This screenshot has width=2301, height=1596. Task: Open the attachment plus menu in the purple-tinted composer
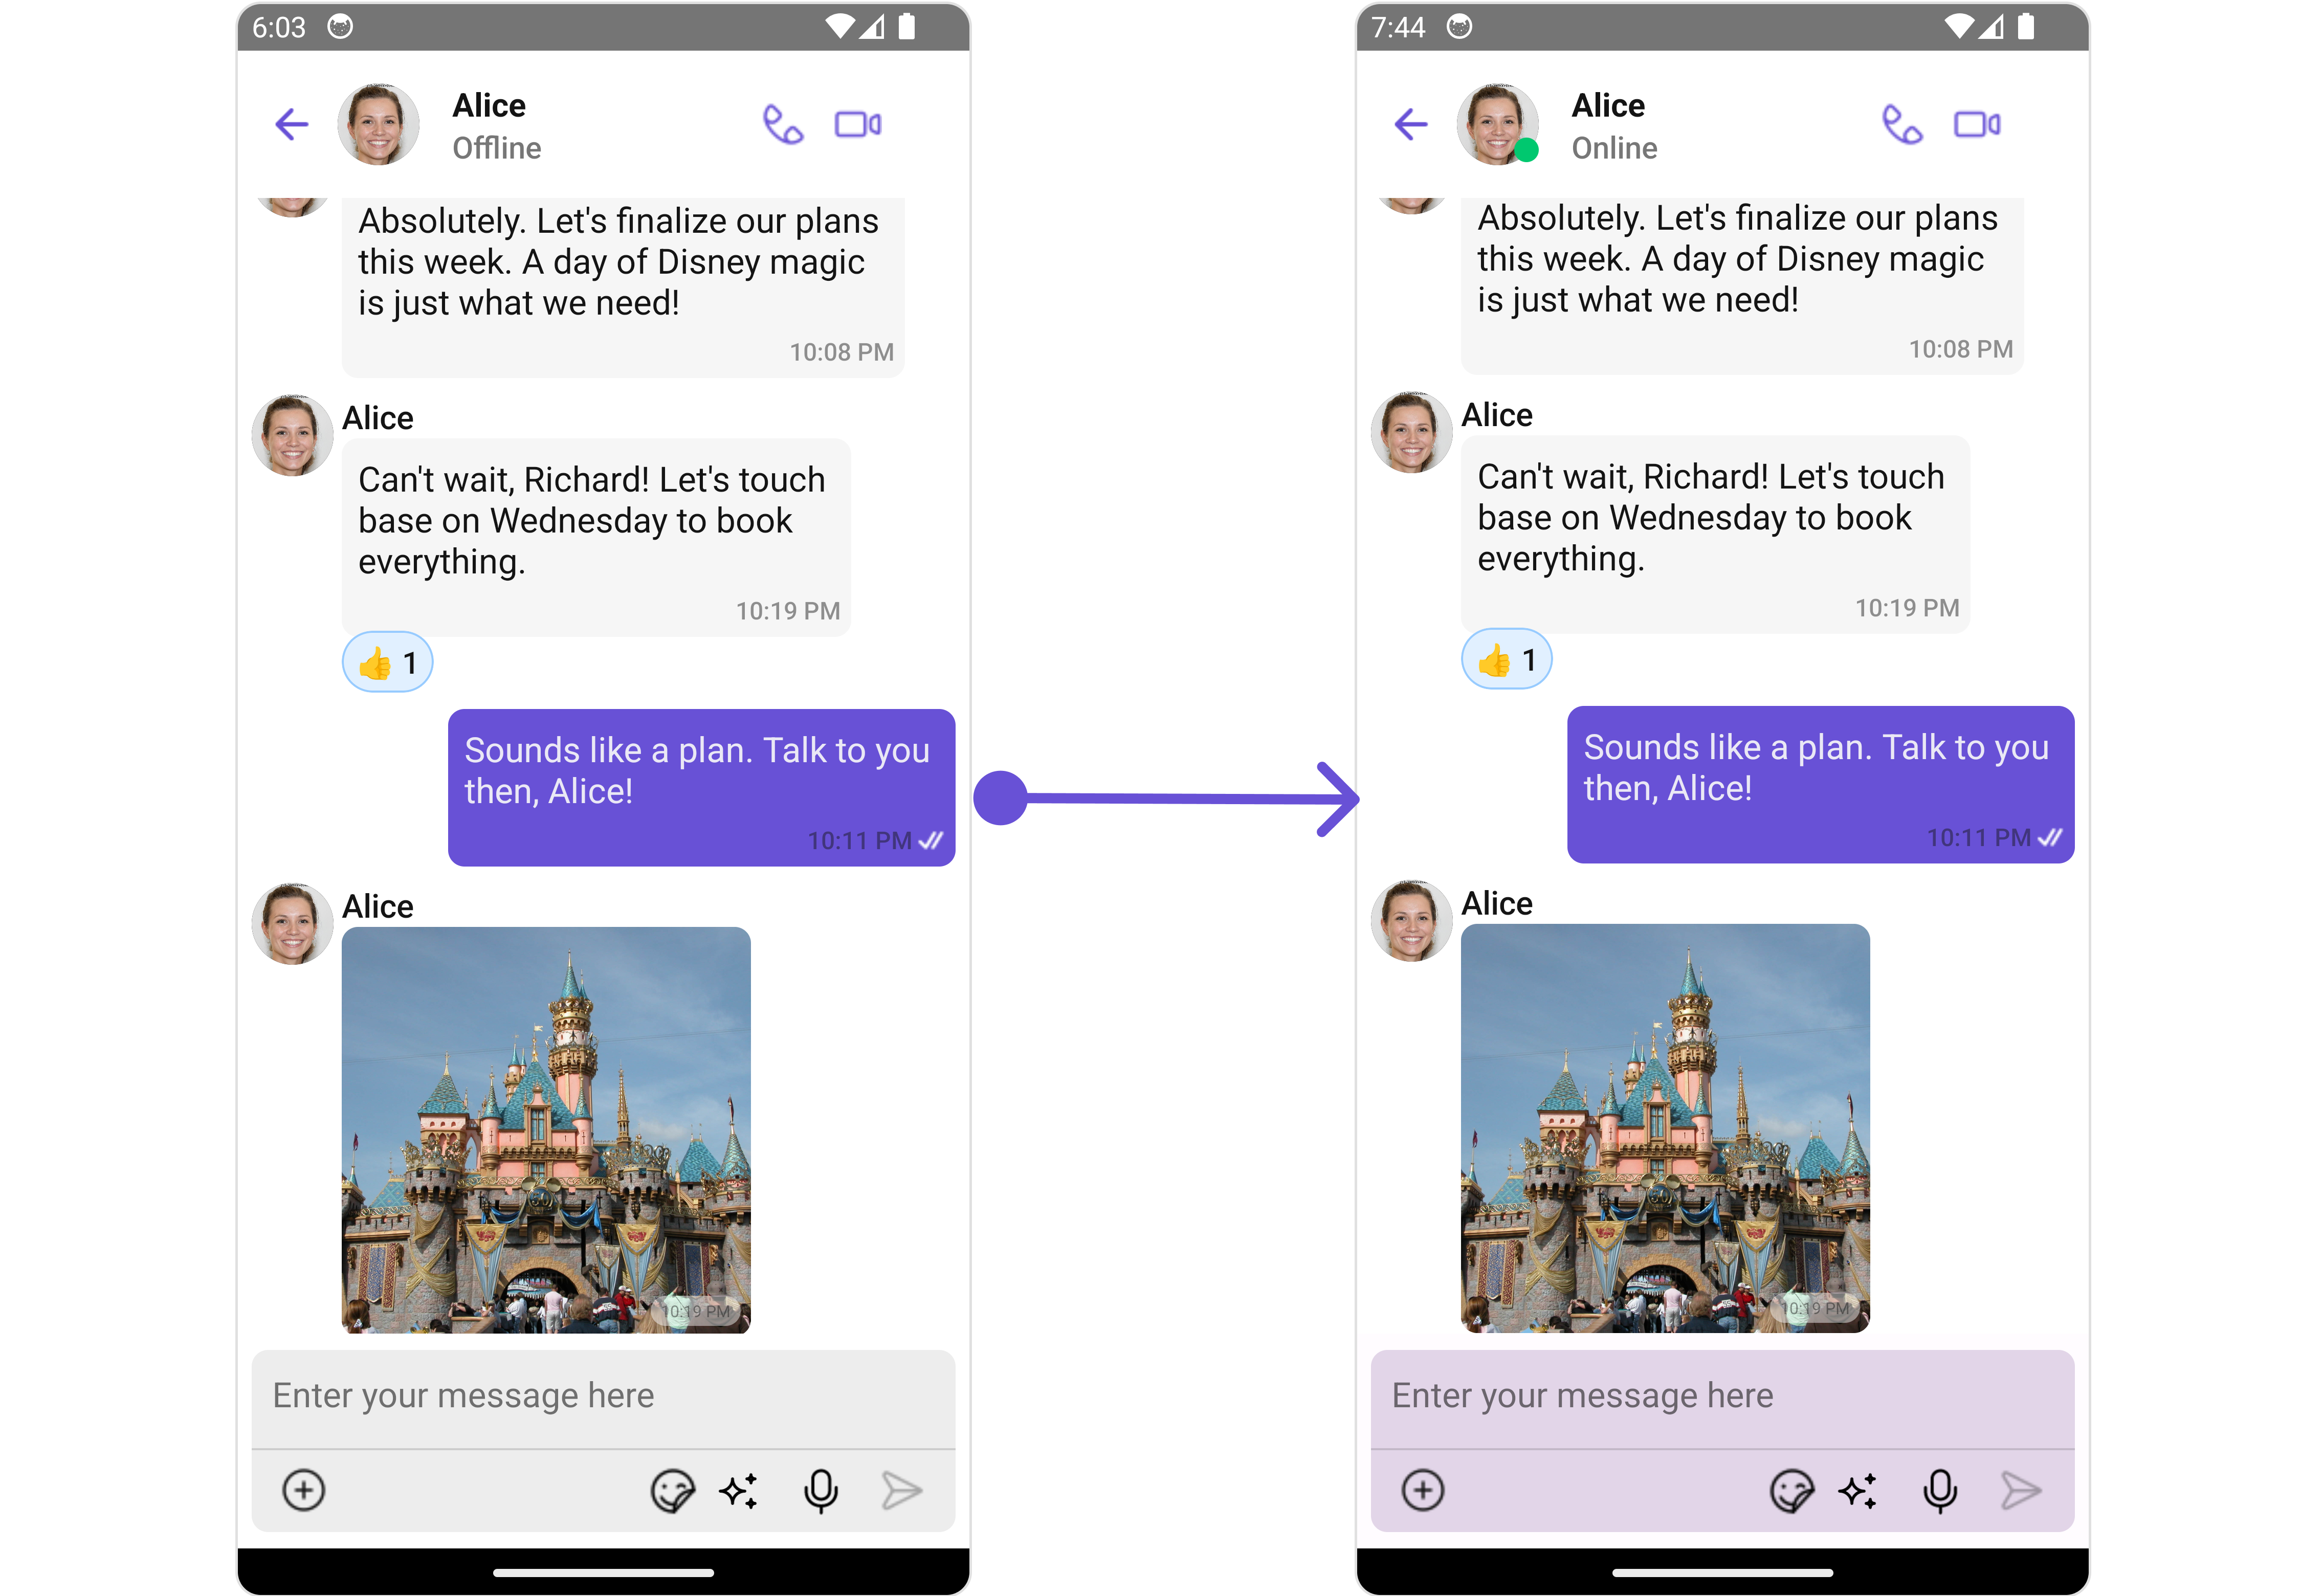1422,1490
